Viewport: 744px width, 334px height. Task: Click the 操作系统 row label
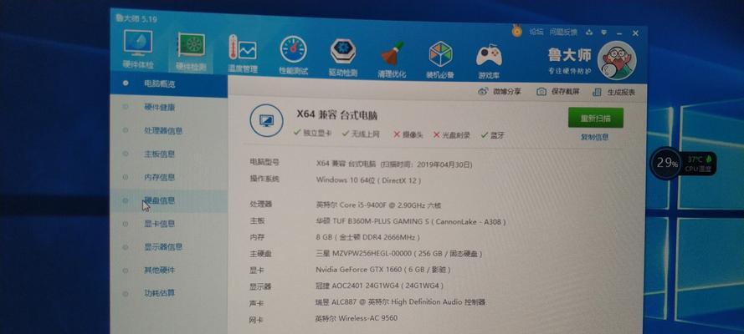click(264, 179)
